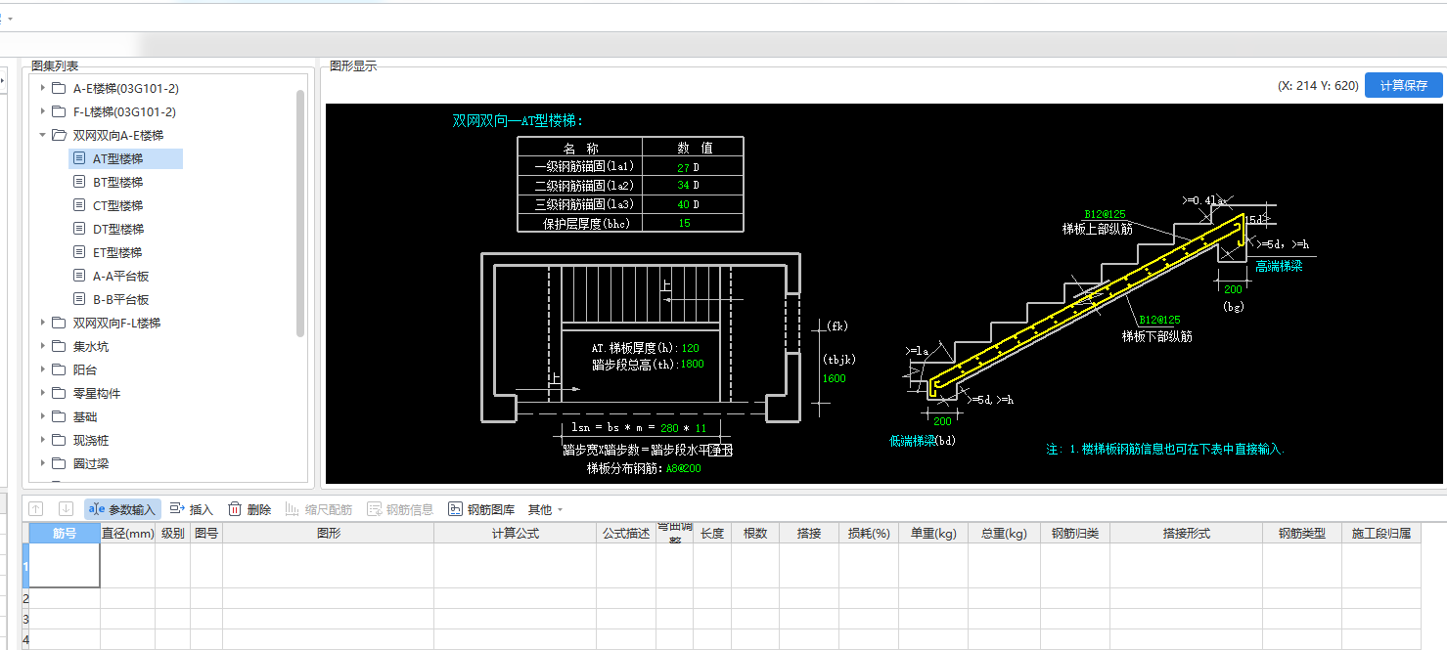This screenshot has width=1447, height=650.
Task: Click the folder icon of 零星构件
Action: pos(59,393)
